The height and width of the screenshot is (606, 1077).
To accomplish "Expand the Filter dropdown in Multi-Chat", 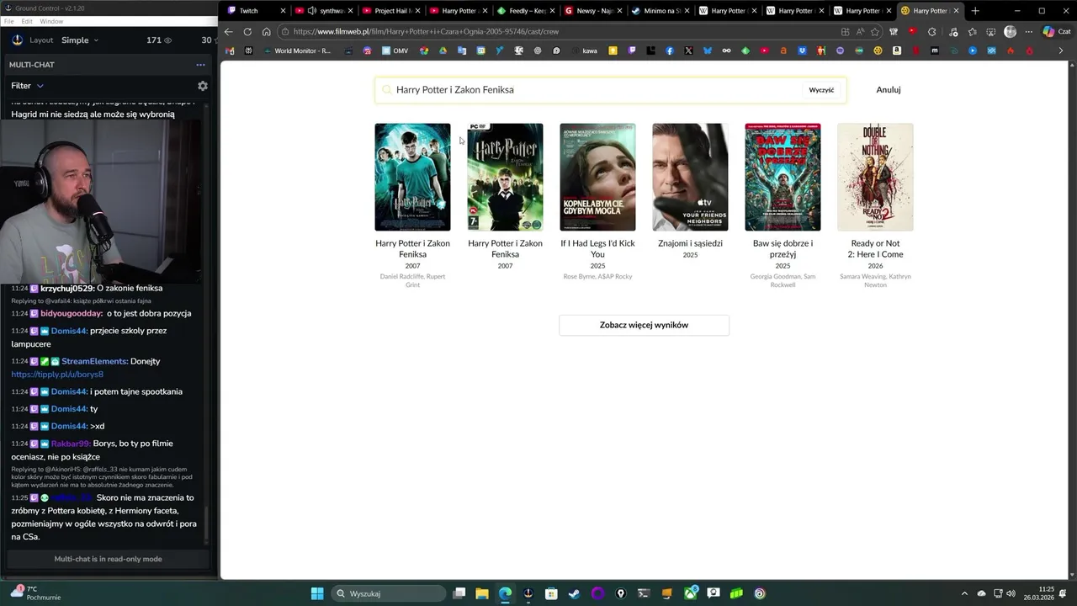I will 27,86.
